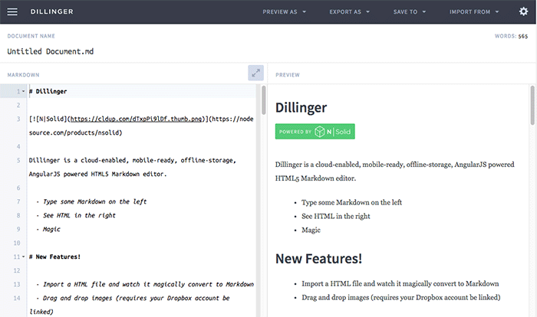This screenshot has height=317, width=537.
Task: Click 'Type some Markdown on the left' preview bullet
Action: [x=351, y=202]
